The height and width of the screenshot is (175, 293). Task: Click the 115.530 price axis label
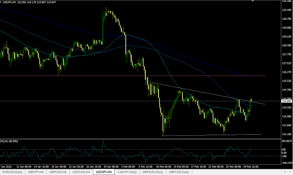tap(286, 81)
